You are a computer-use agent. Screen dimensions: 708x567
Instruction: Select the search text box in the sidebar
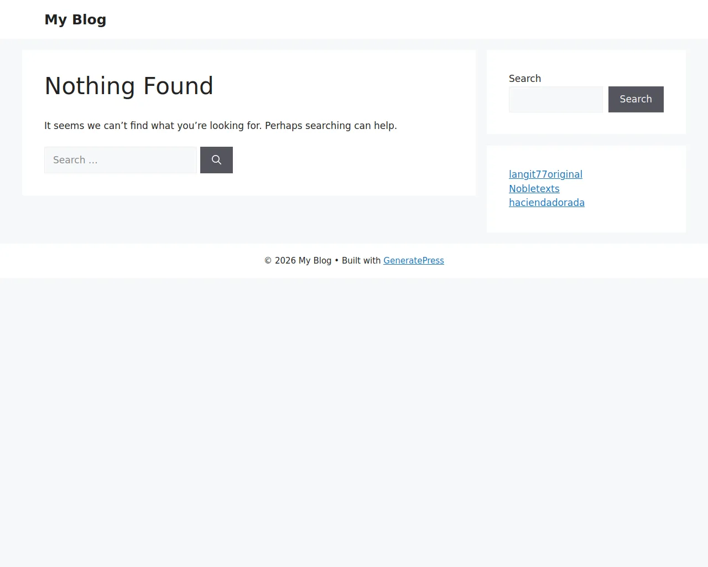[x=555, y=99]
